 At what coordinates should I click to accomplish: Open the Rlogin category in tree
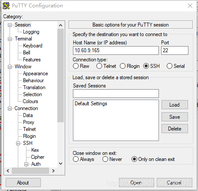(x=30, y=136)
